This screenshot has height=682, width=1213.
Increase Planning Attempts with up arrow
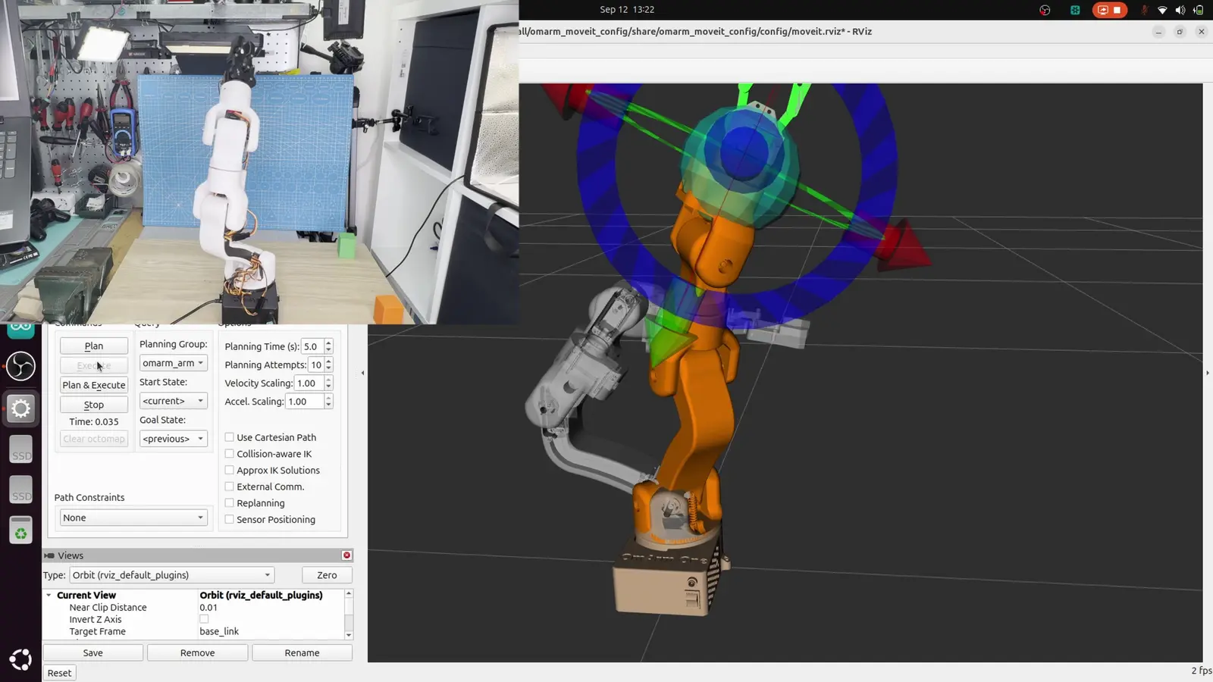(328, 361)
